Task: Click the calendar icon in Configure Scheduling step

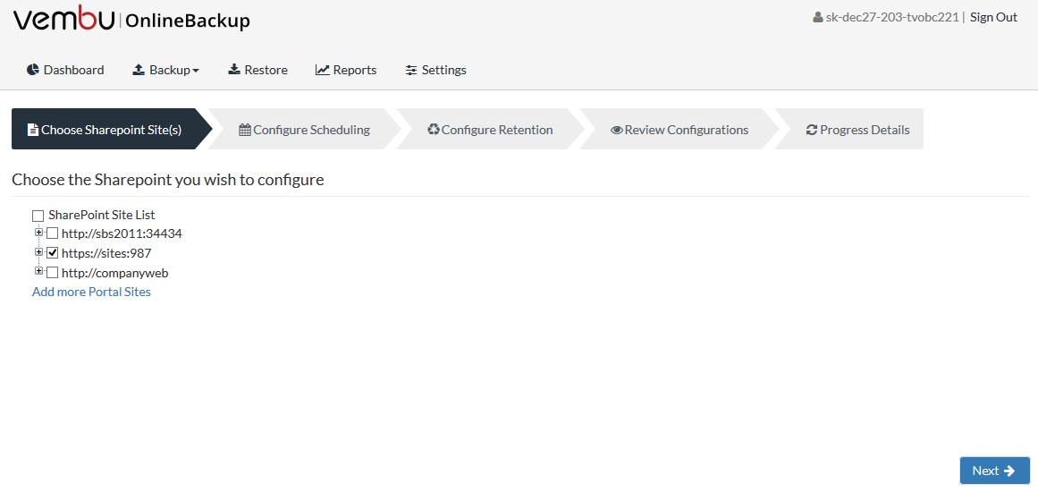Action: click(245, 130)
